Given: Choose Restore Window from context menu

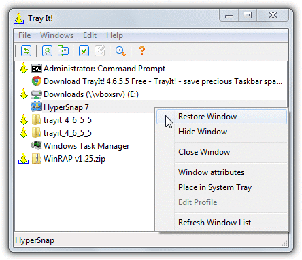Looking at the screenshot, I should (222, 117).
